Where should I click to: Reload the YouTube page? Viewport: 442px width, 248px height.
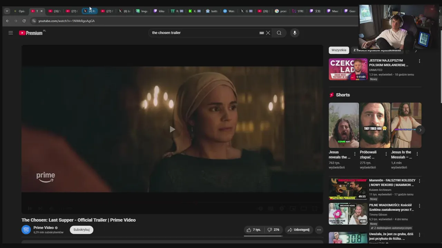[x=24, y=21]
